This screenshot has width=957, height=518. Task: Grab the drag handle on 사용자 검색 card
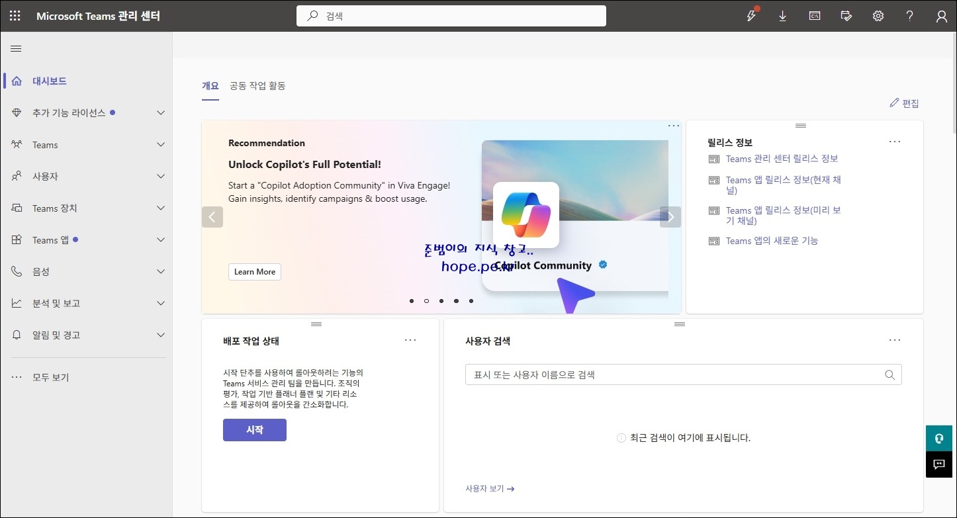(679, 324)
